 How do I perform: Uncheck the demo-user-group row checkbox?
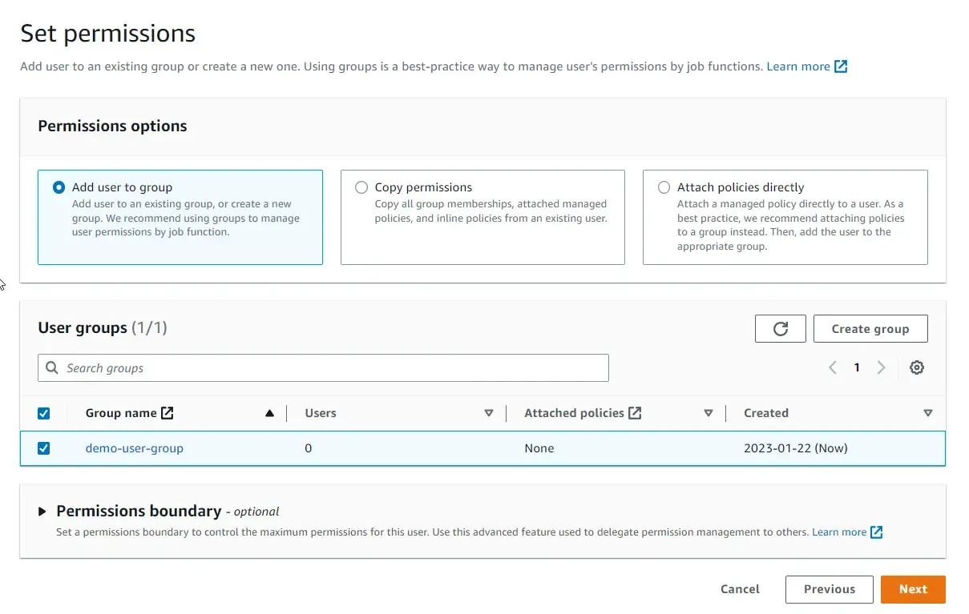tap(44, 448)
